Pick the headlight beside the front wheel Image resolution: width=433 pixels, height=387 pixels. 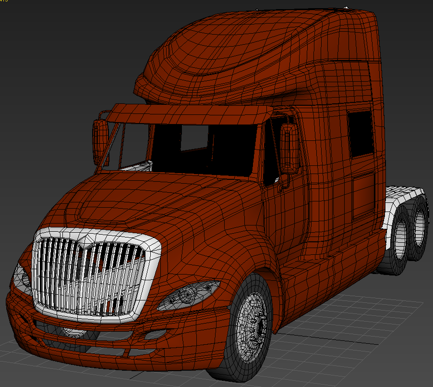tap(189, 295)
